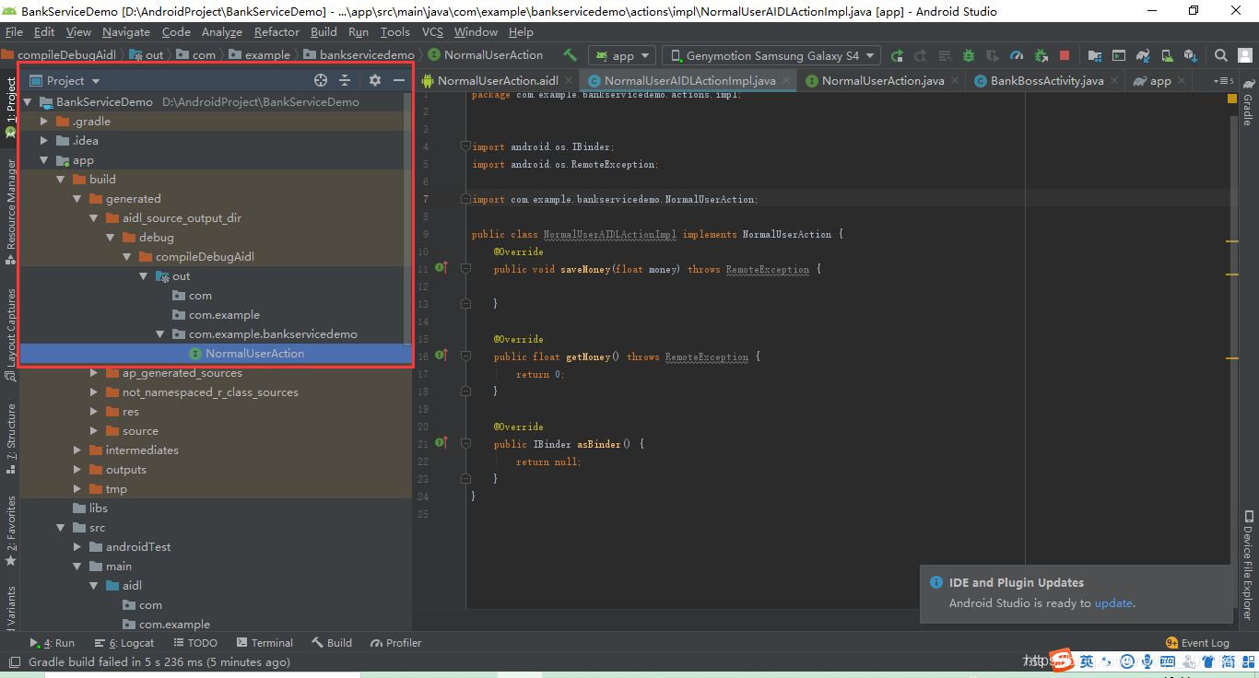Toggle the Logcat tool window
The height and width of the screenshot is (678, 1259).
pos(124,643)
